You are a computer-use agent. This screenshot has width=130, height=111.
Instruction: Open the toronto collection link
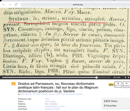click(x=62, y=106)
